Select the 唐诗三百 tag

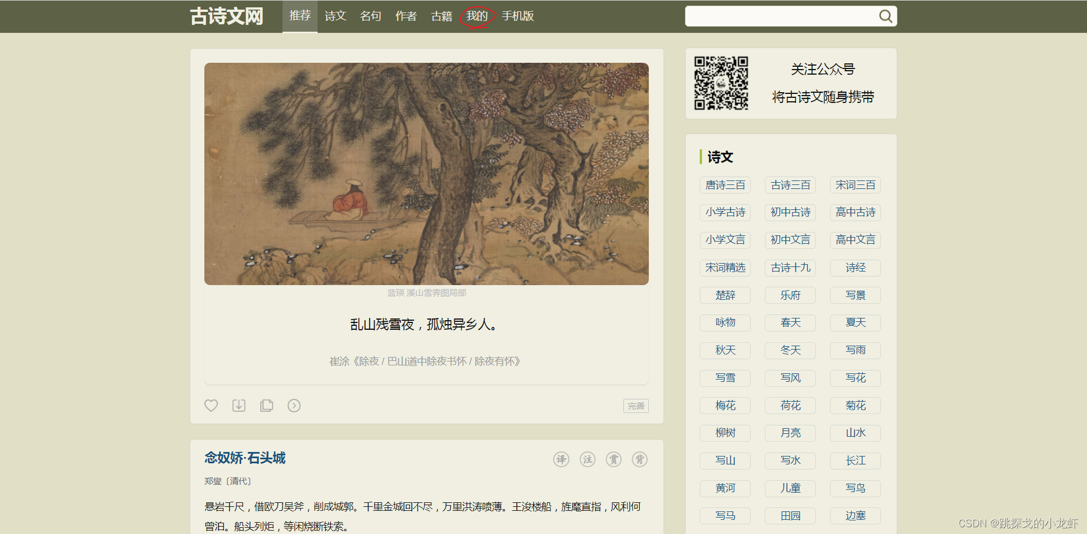(x=725, y=185)
